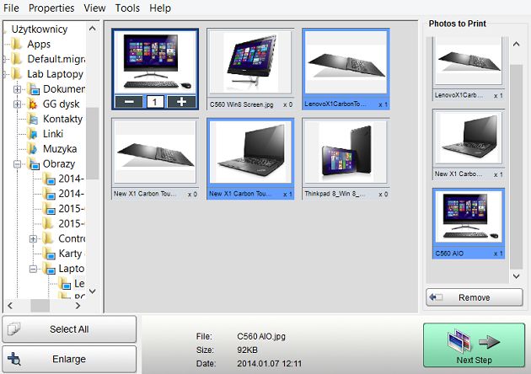Click the Enlarge magnifier icon
Viewport: 531px width, 374px height.
pyautogui.click(x=14, y=359)
